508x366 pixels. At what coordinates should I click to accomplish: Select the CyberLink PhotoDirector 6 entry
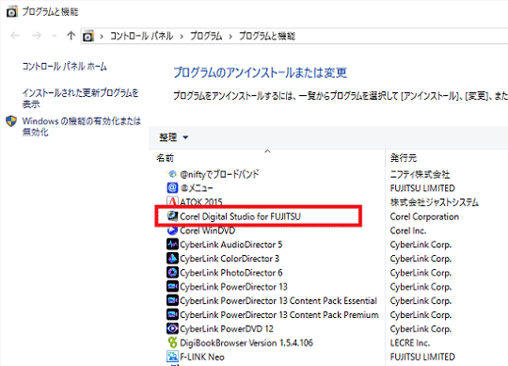click(x=231, y=273)
